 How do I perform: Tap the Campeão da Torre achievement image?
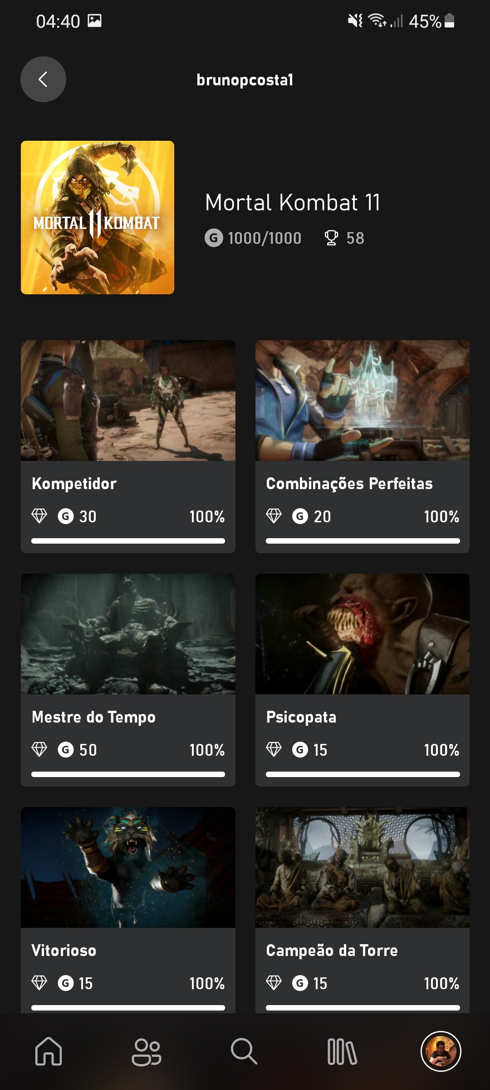[x=362, y=867]
